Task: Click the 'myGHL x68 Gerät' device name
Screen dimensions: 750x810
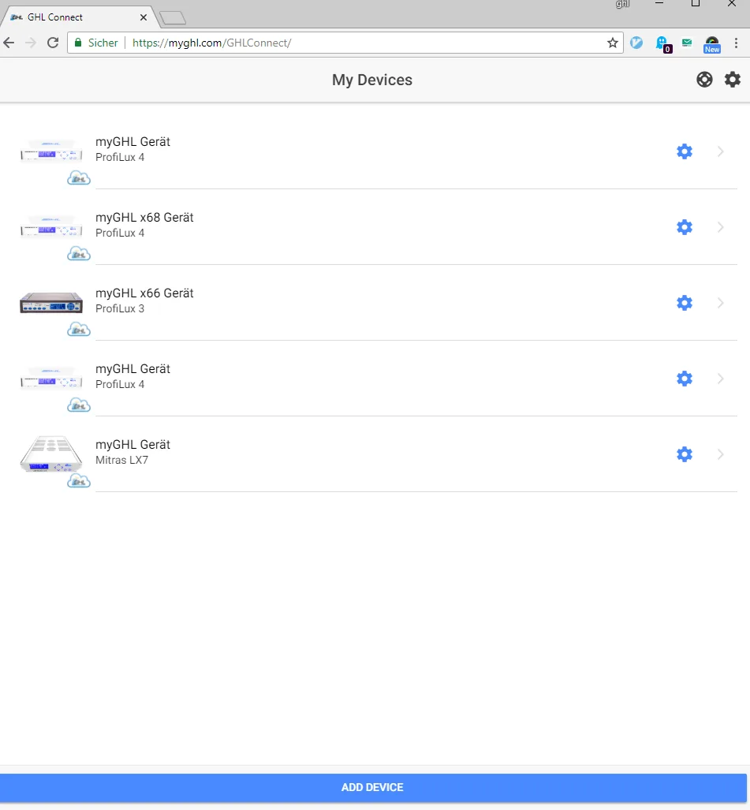Action: (144, 218)
